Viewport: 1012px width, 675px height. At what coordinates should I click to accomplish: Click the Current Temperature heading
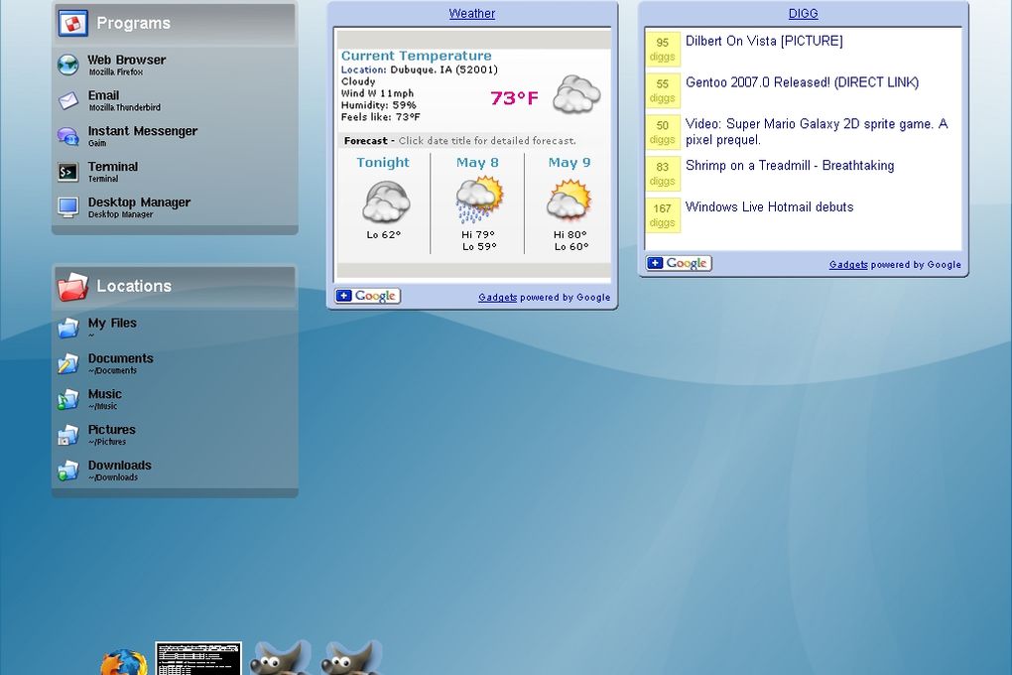[417, 56]
